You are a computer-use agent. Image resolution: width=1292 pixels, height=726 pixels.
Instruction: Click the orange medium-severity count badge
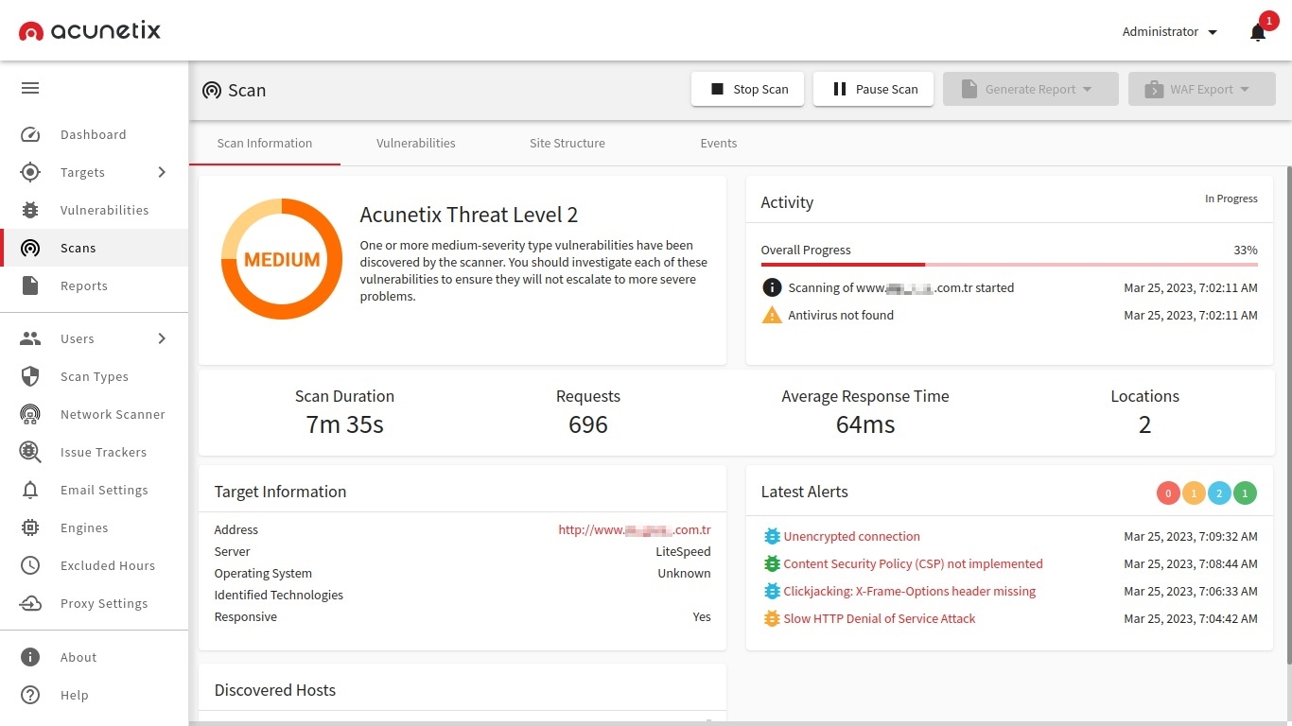[1194, 493]
